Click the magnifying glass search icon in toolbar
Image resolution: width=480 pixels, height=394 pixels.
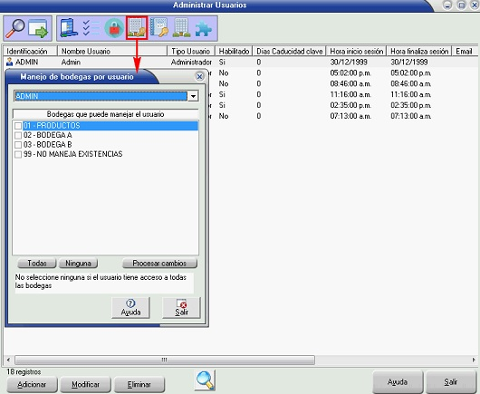pos(15,28)
